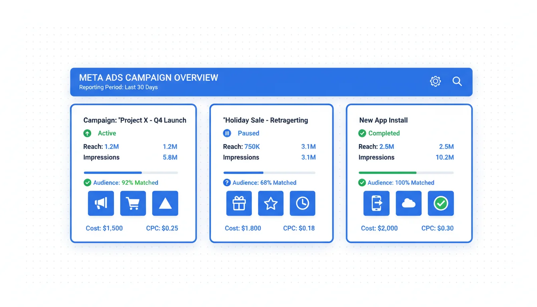Select the triangle icon in Project X card
This screenshot has width=537, height=307.
[x=165, y=203]
